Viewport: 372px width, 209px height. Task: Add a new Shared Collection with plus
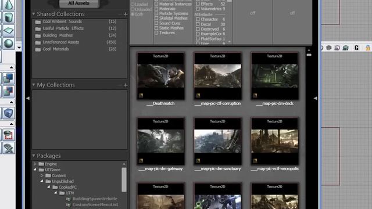[x=126, y=14]
